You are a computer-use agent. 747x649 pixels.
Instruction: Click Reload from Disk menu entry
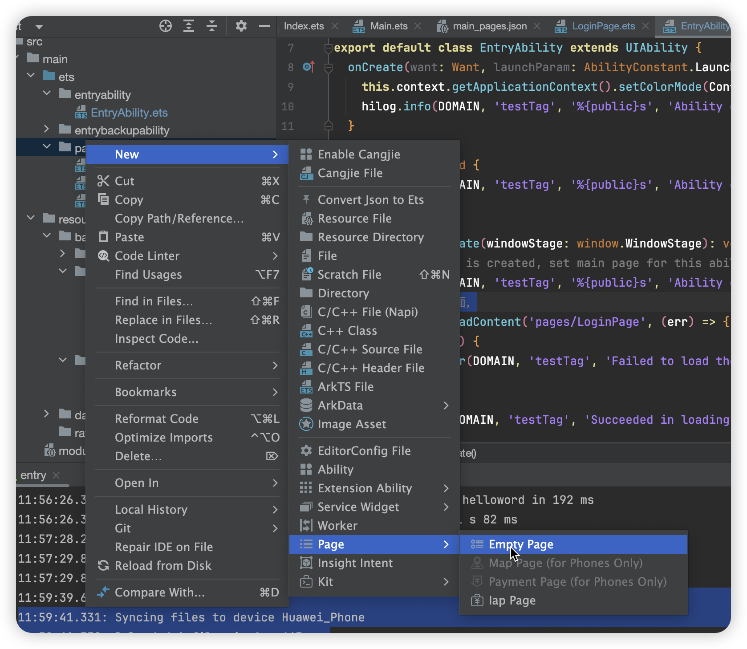pyautogui.click(x=163, y=566)
